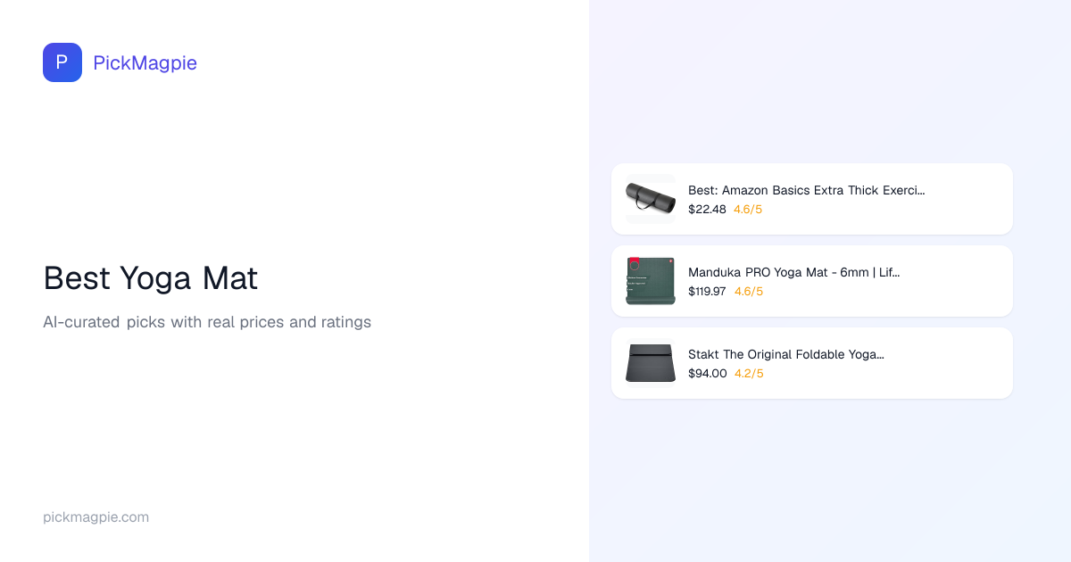Click the $94.00 price
This screenshot has height=562, width=1071.
(707, 374)
